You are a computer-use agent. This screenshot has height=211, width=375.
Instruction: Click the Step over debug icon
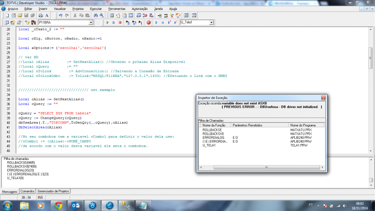[134, 23]
